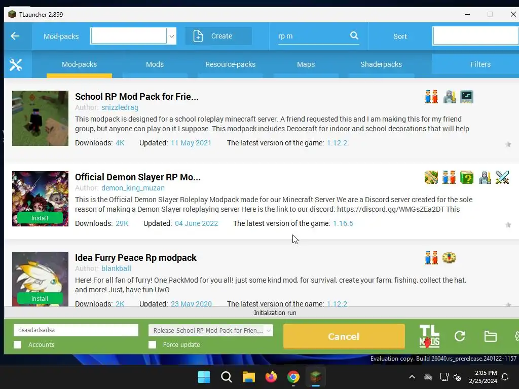The height and width of the screenshot is (389, 519).
Task: Click the second category icon on School RP row
Action: click(449, 97)
